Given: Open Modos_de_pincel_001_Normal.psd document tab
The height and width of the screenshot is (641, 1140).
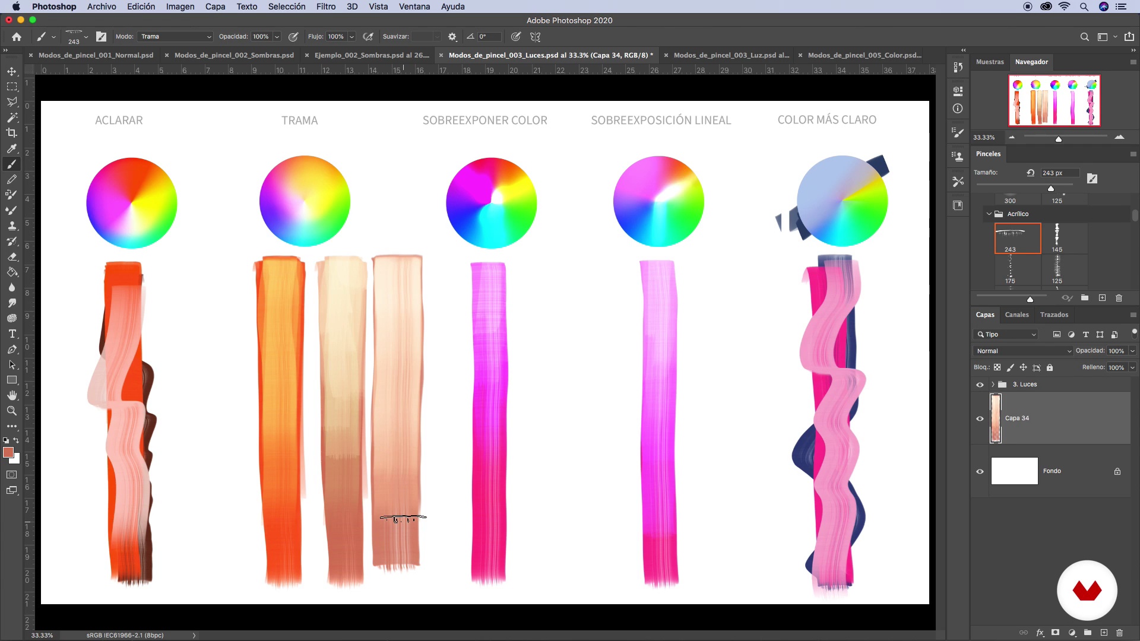Looking at the screenshot, I should (96, 55).
